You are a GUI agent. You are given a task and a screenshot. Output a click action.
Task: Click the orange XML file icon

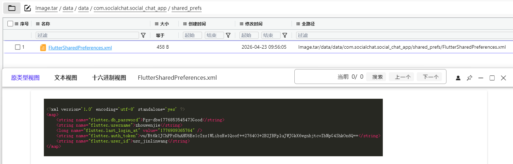(x=43, y=48)
